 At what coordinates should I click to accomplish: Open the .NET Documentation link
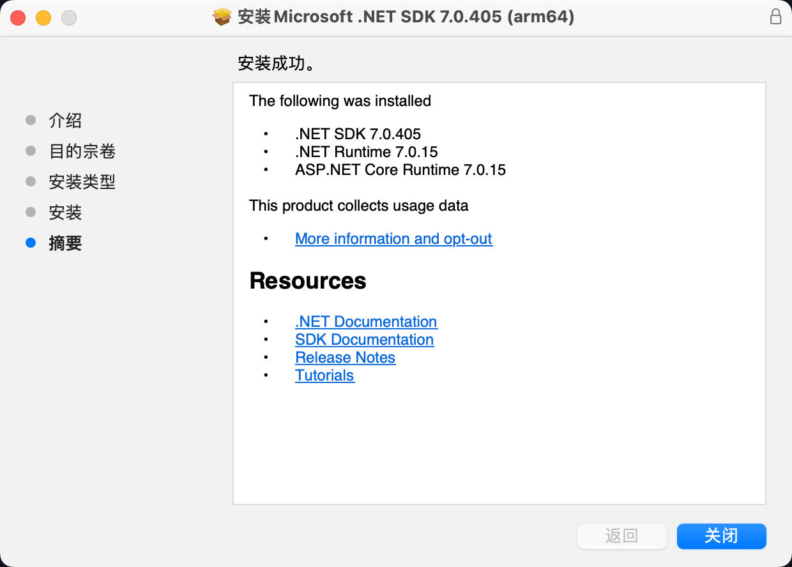point(366,322)
